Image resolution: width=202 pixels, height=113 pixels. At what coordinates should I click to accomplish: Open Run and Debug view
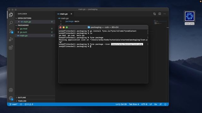pyautogui.click(x=11, y=39)
